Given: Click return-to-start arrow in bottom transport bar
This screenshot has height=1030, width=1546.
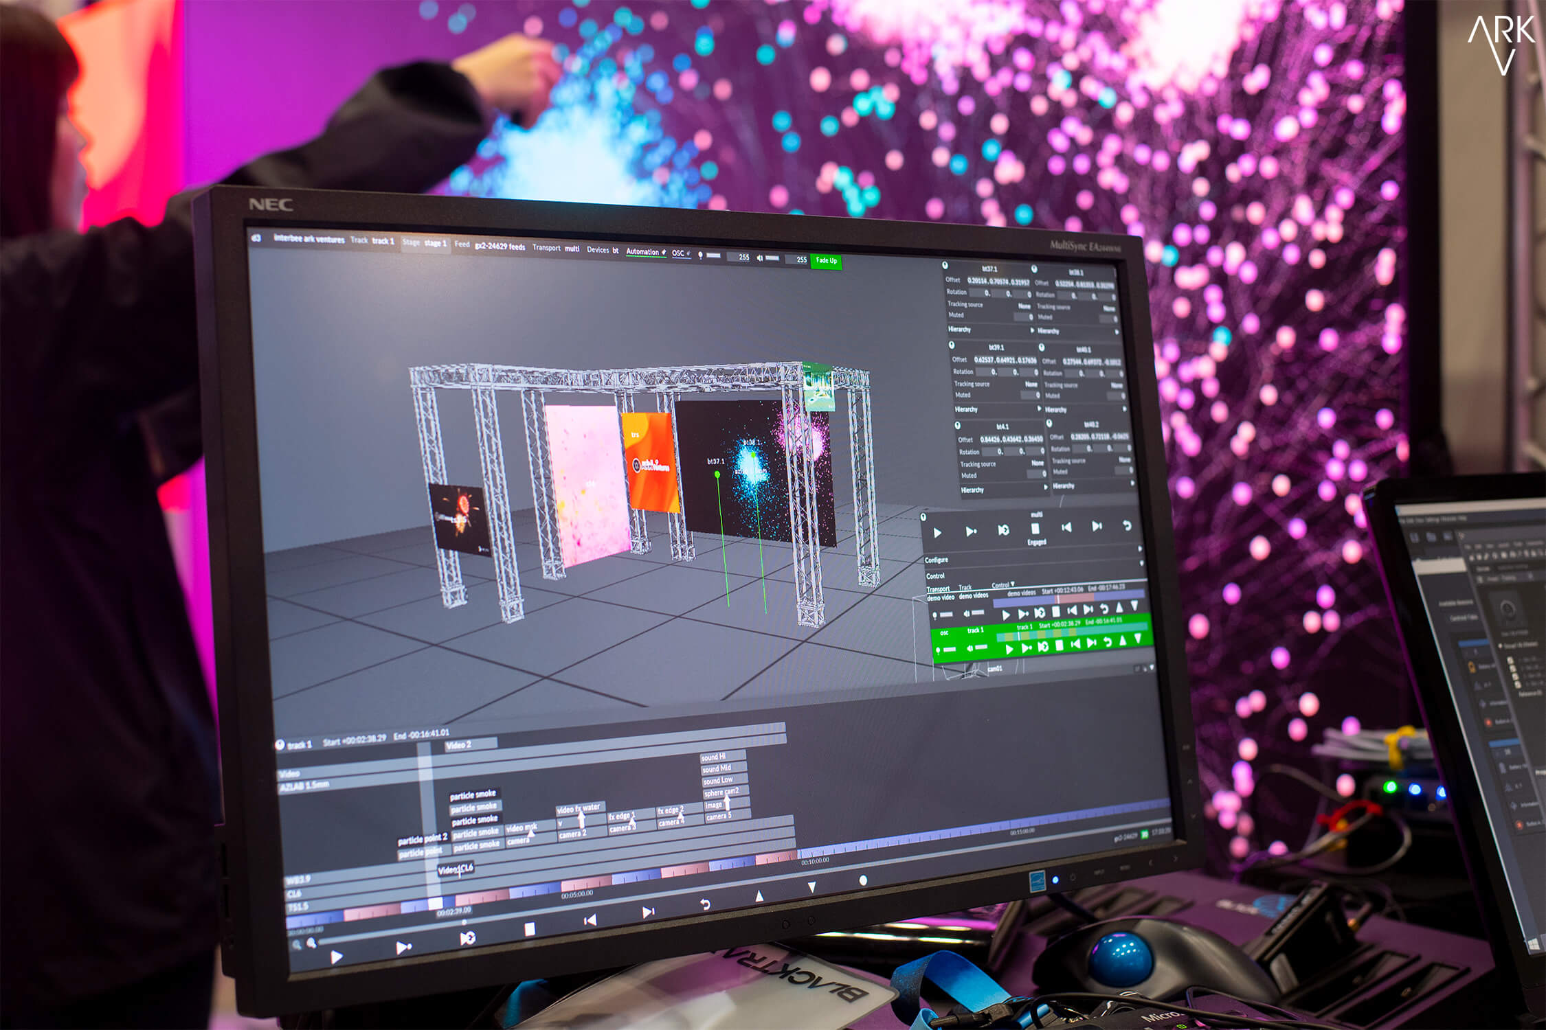Looking at the screenshot, I should click(x=705, y=904).
